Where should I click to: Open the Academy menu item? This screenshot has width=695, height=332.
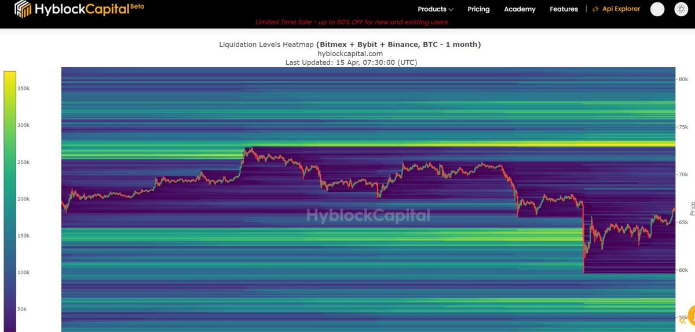(x=520, y=9)
